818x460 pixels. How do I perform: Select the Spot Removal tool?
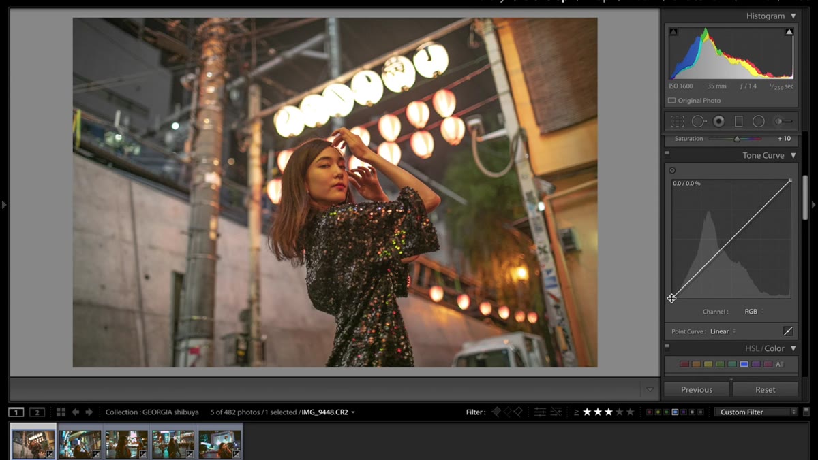[699, 121]
